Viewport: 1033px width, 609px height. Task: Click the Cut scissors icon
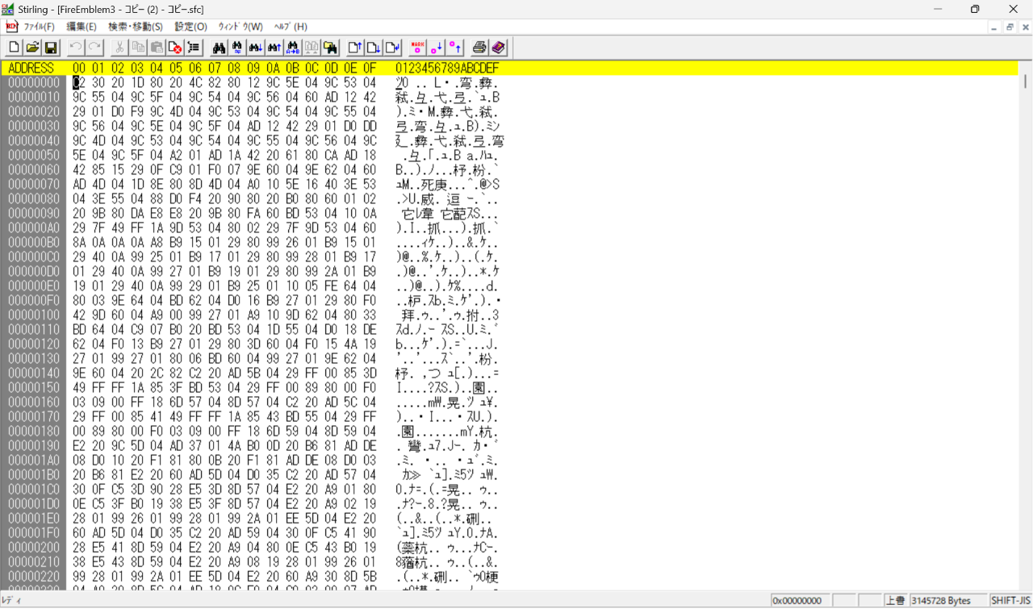click(x=119, y=48)
